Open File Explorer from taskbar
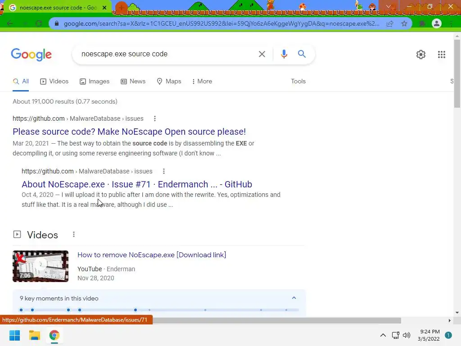Image resolution: width=461 pixels, height=346 pixels. point(34,335)
